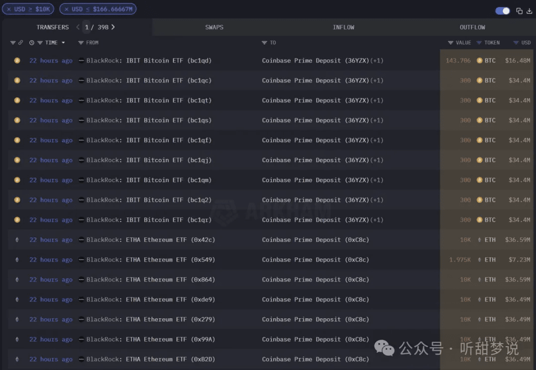Image resolution: width=536 pixels, height=370 pixels.
Task: Filter by the TOKEN column
Action: pos(479,43)
